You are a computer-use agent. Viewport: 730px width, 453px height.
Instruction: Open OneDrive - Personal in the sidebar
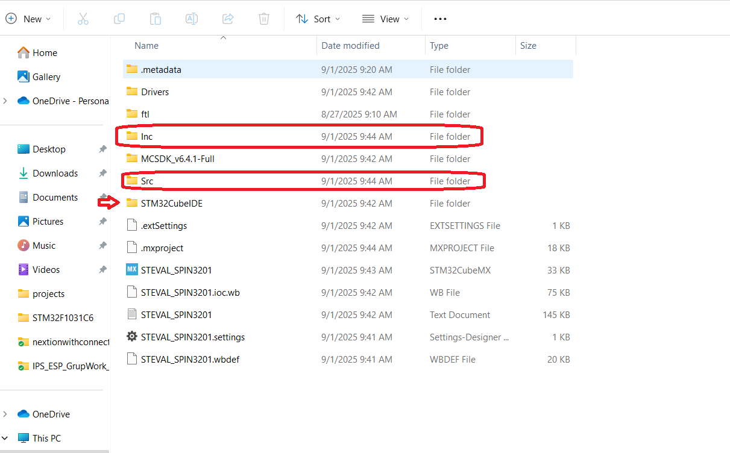(x=66, y=101)
